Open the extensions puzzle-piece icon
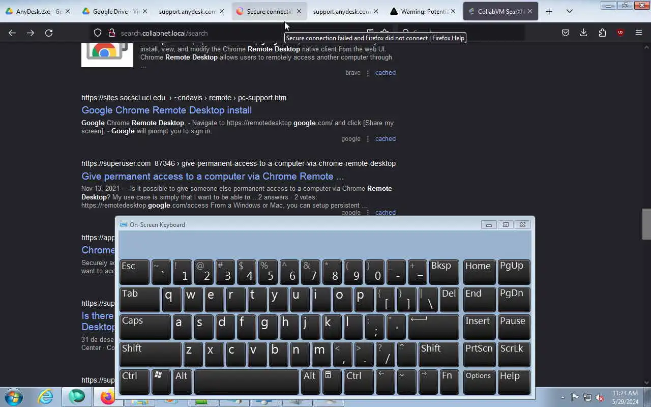Screen dimensions: 651x407 click(x=602, y=33)
